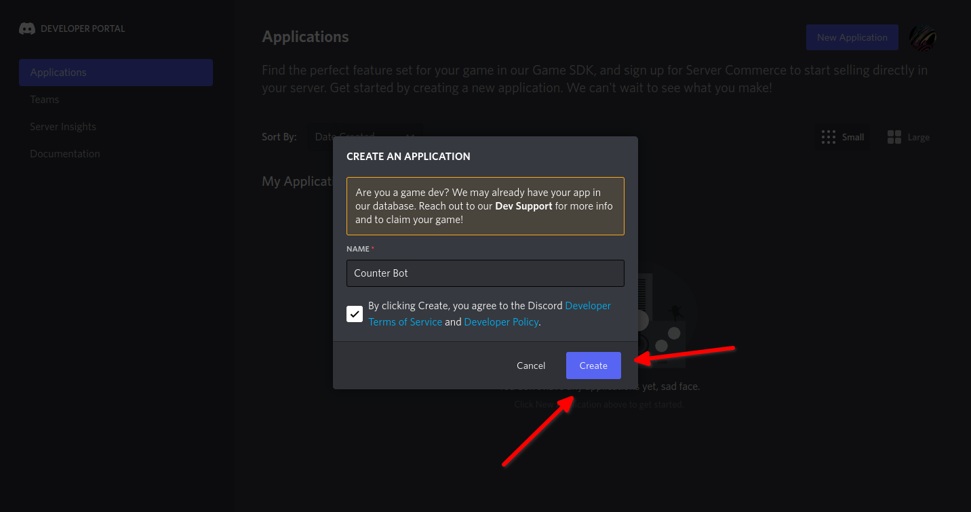The height and width of the screenshot is (512, 971).
Task: Click the CREATE AN APPLICATION dialog title
Action: click(x=408, y=156)
